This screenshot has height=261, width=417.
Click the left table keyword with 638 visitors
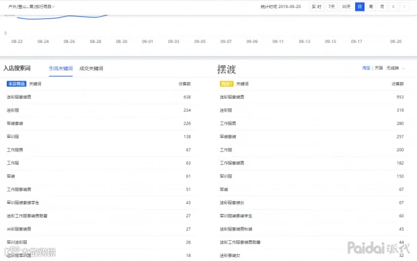point(19,97)
